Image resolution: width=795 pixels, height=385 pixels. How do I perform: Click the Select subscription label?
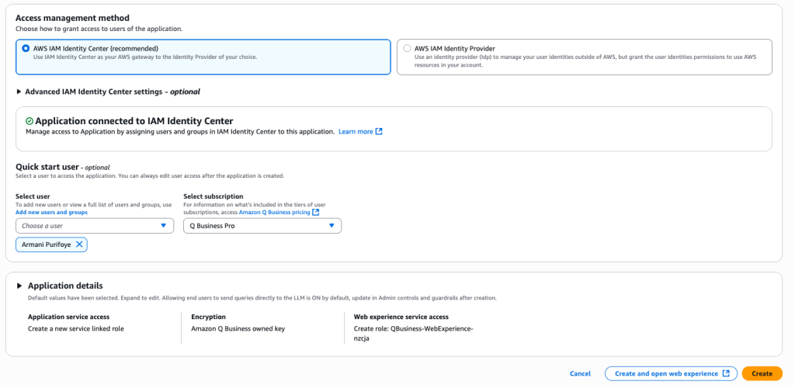pyautogui.click(x=214, y=196)
